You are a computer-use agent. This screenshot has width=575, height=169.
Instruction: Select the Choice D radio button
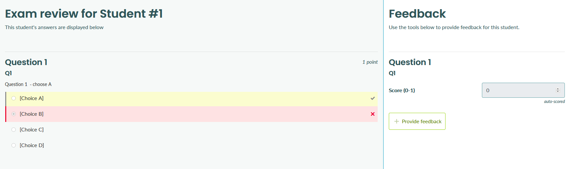(x=14, y=145)
